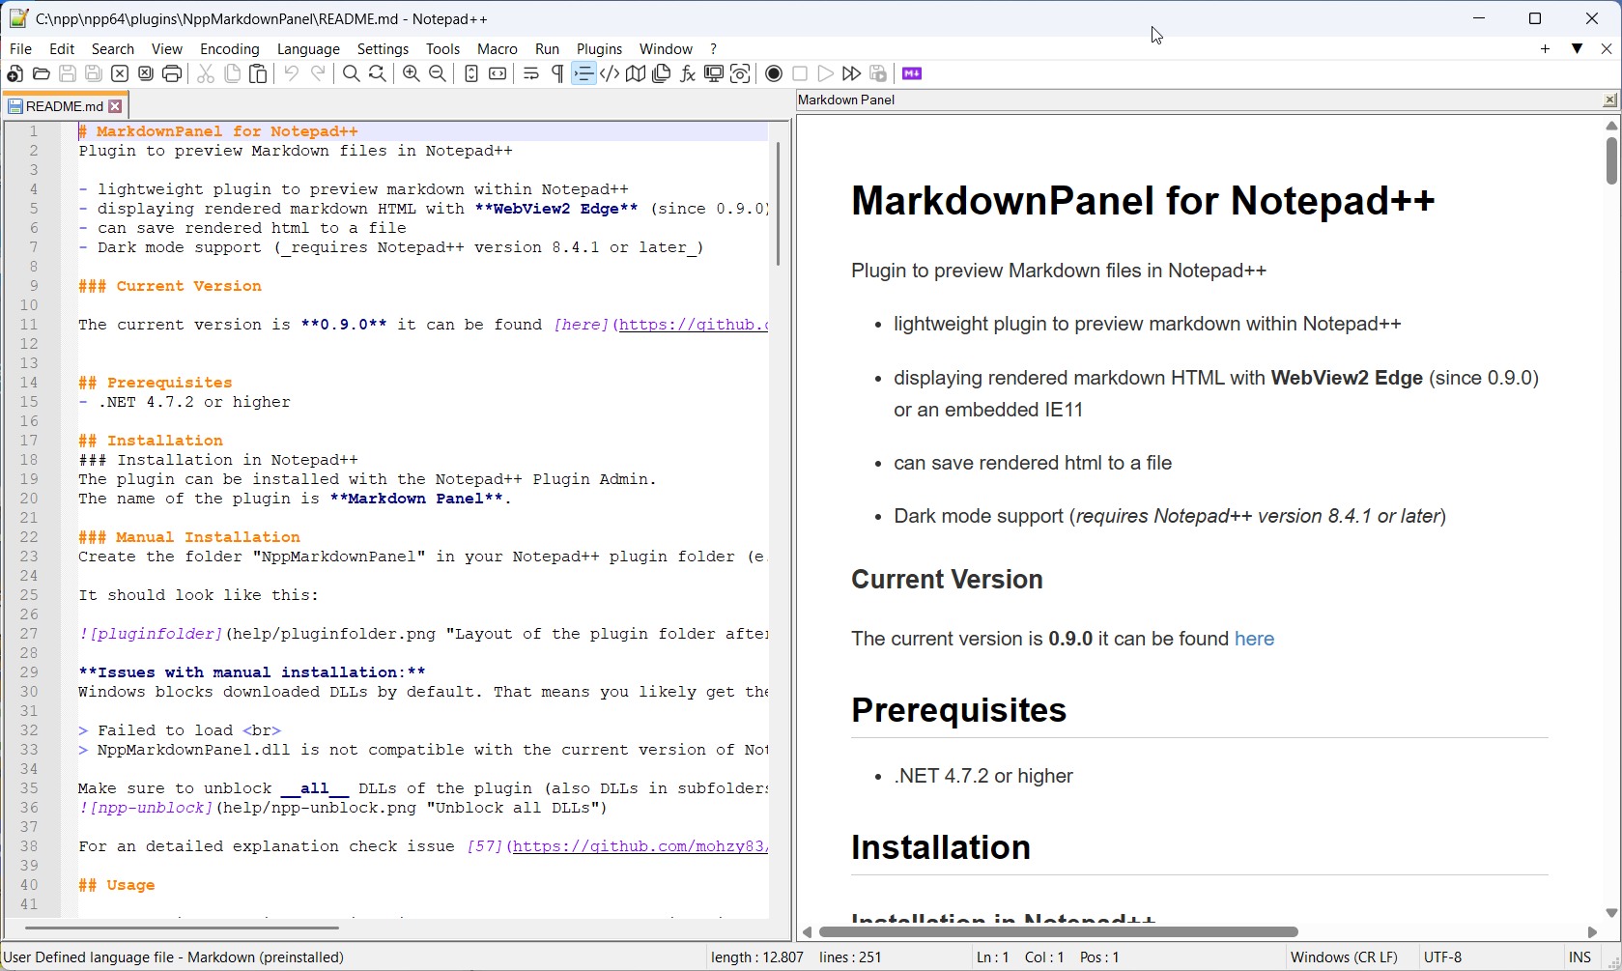Click the preview vertical scrollbar thumb
Viewport: 1622px width, 971px height.
point(1611,160)
